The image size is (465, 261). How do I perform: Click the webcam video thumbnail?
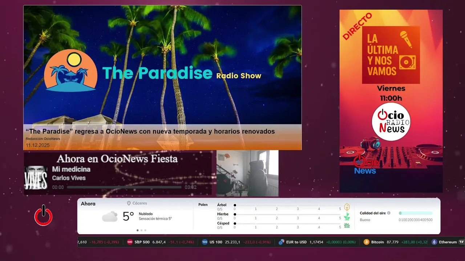247,173
